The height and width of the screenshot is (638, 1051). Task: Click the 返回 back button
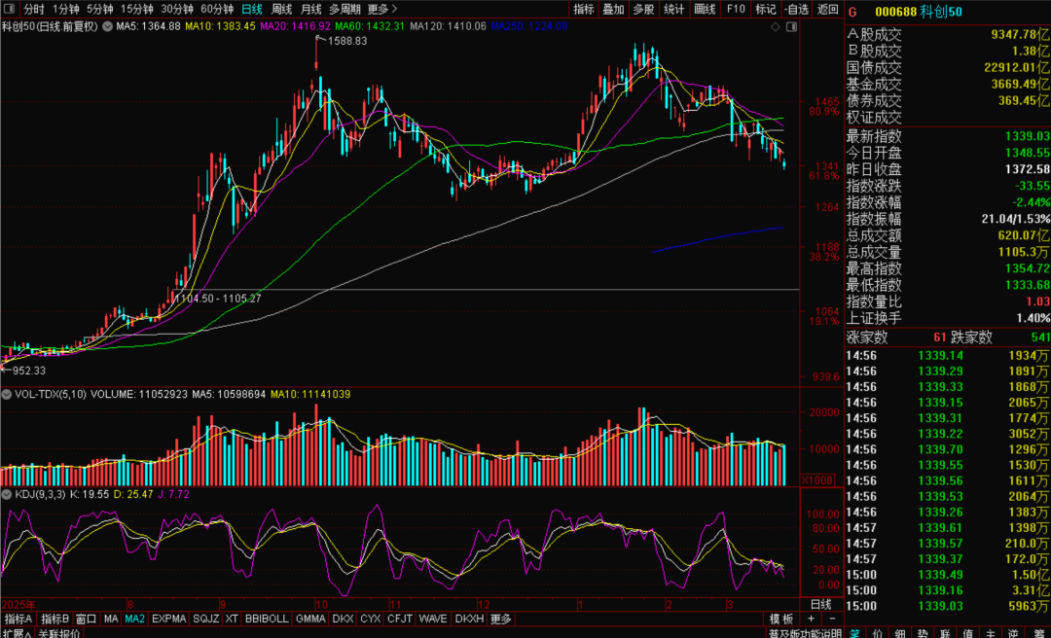827,9
